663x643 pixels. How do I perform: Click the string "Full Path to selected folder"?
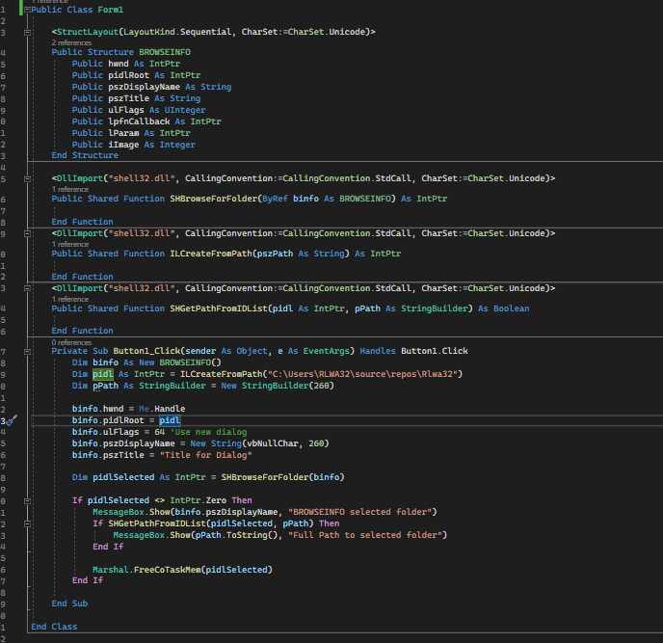(365, 536)
